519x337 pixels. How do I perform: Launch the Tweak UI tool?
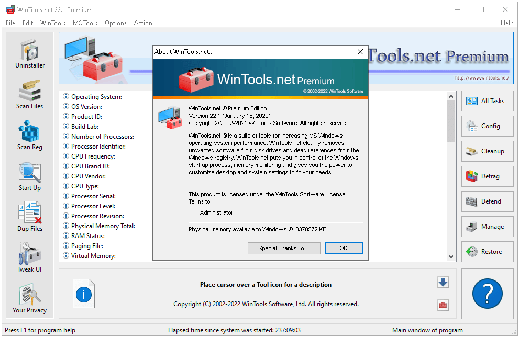[30, 257]
